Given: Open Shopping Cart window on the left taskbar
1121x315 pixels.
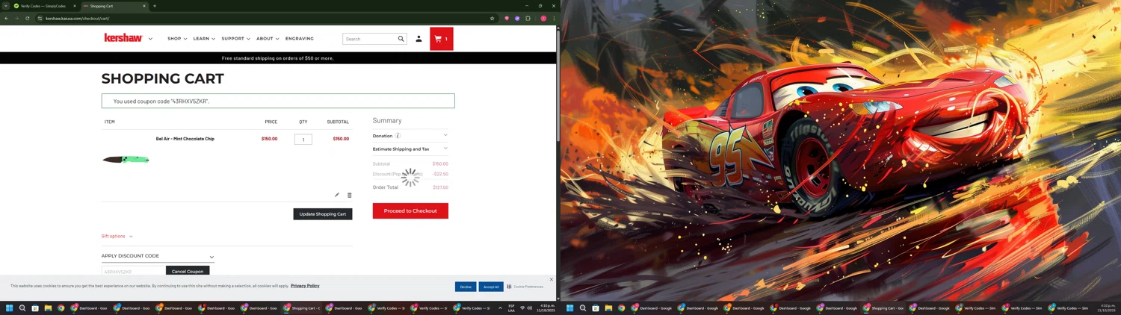Looking at the screenshot, I should click(301, 308).
